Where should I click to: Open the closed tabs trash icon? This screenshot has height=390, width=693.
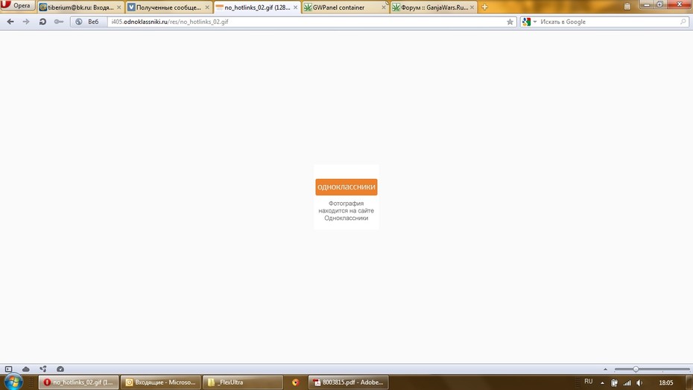coord(627,6)
